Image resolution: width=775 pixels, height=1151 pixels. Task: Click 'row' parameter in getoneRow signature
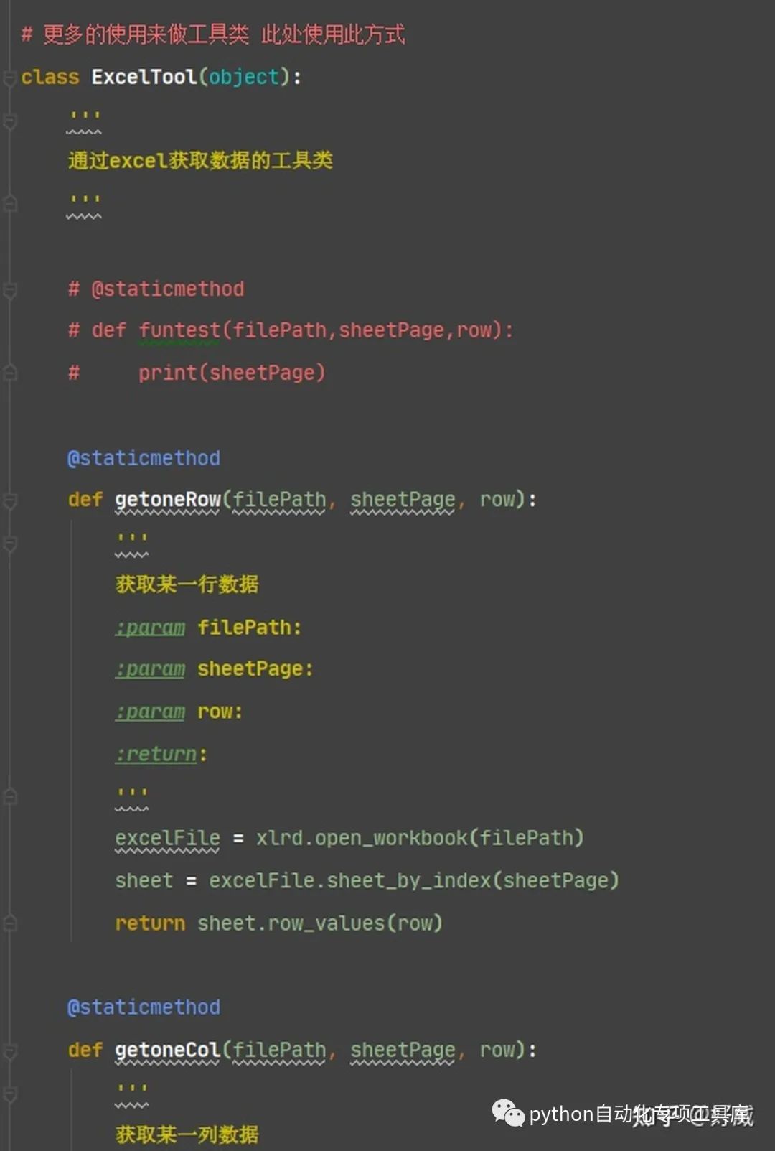coord(497,500)
